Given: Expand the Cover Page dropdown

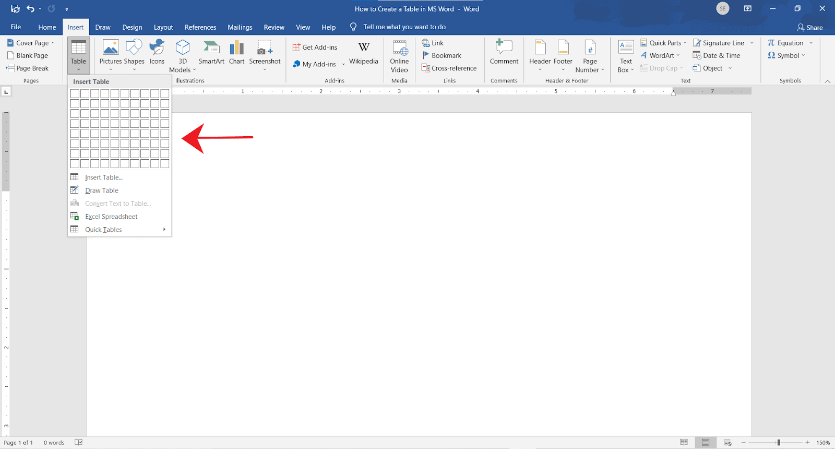Looking at the screenshot, I should pos(53,43).
